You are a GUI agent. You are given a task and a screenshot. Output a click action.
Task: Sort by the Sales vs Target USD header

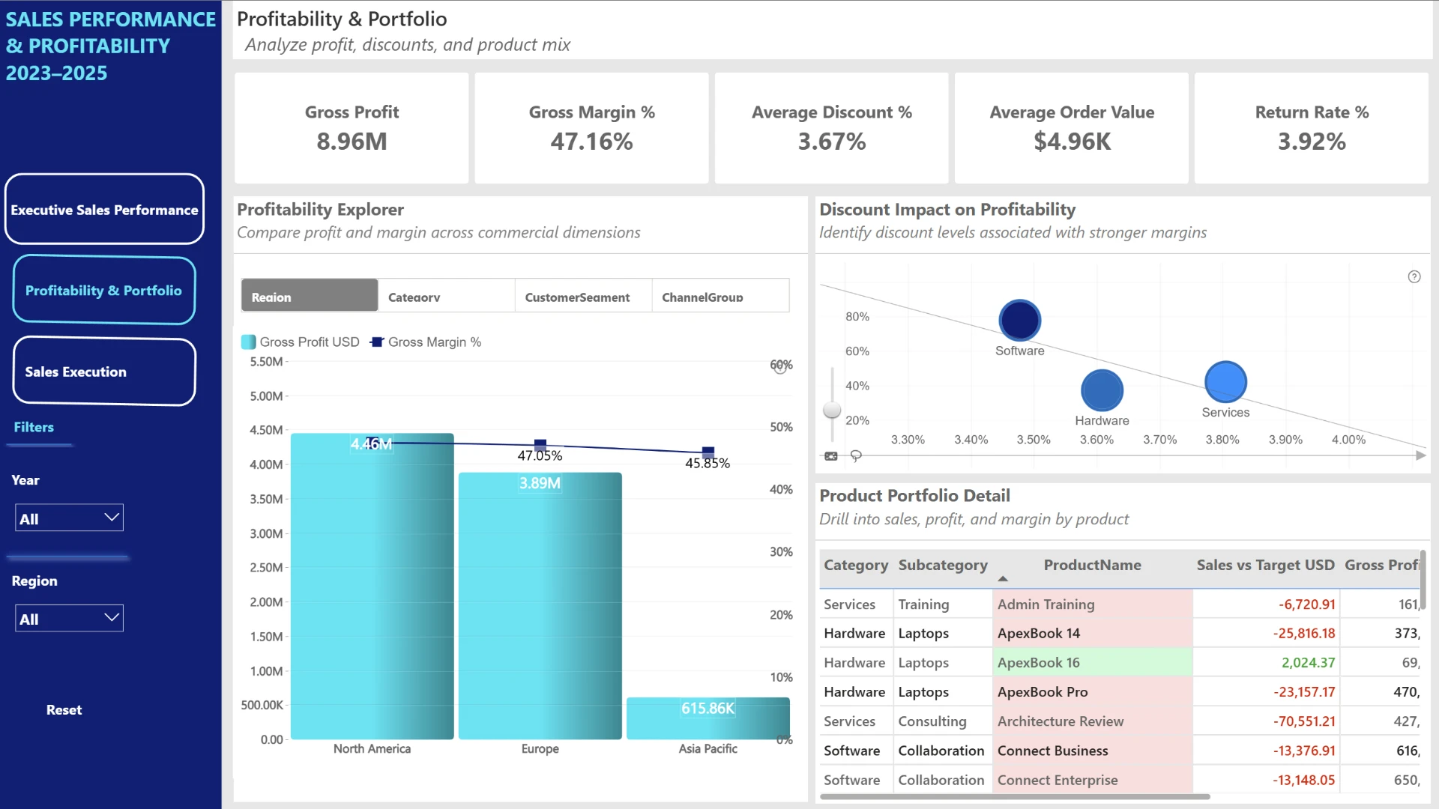pos(1265,565)
